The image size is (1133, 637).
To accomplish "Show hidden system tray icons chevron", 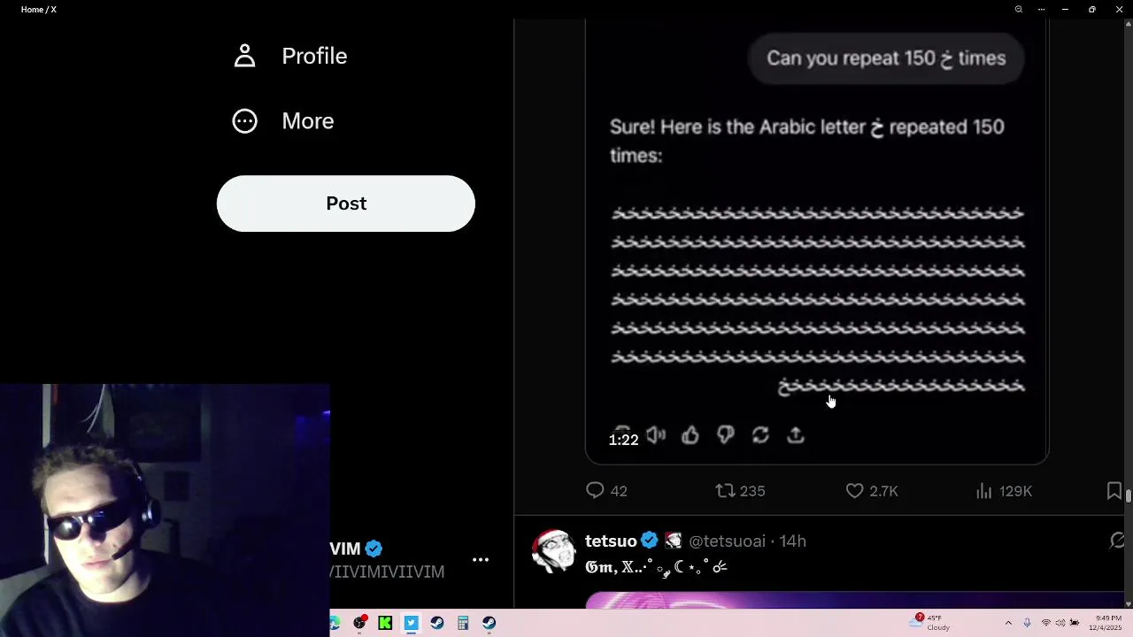I will 1008,623.
